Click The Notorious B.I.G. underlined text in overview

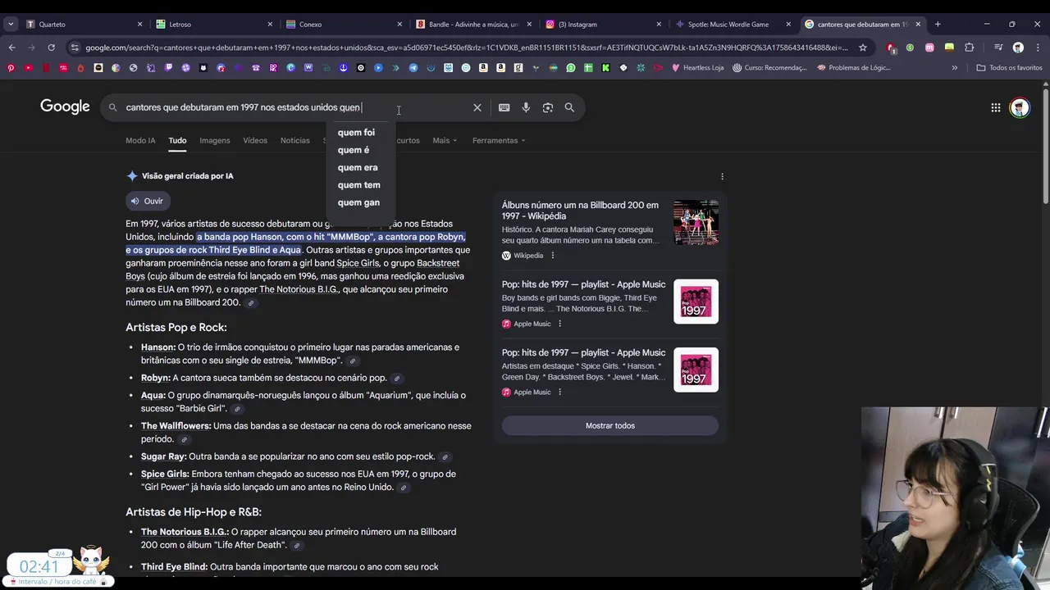[x=299, y=289]
